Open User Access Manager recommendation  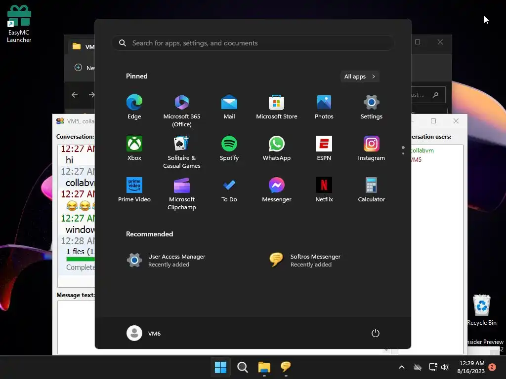coord(166,260)
